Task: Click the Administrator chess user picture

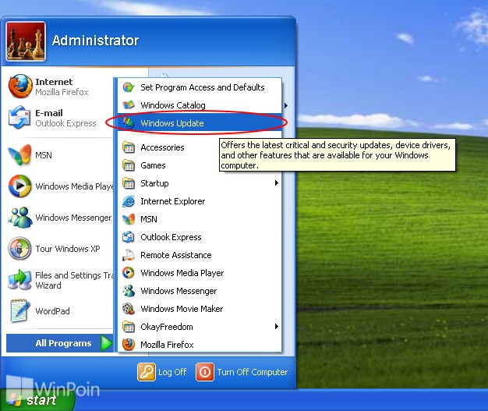Action: point(26,41)
